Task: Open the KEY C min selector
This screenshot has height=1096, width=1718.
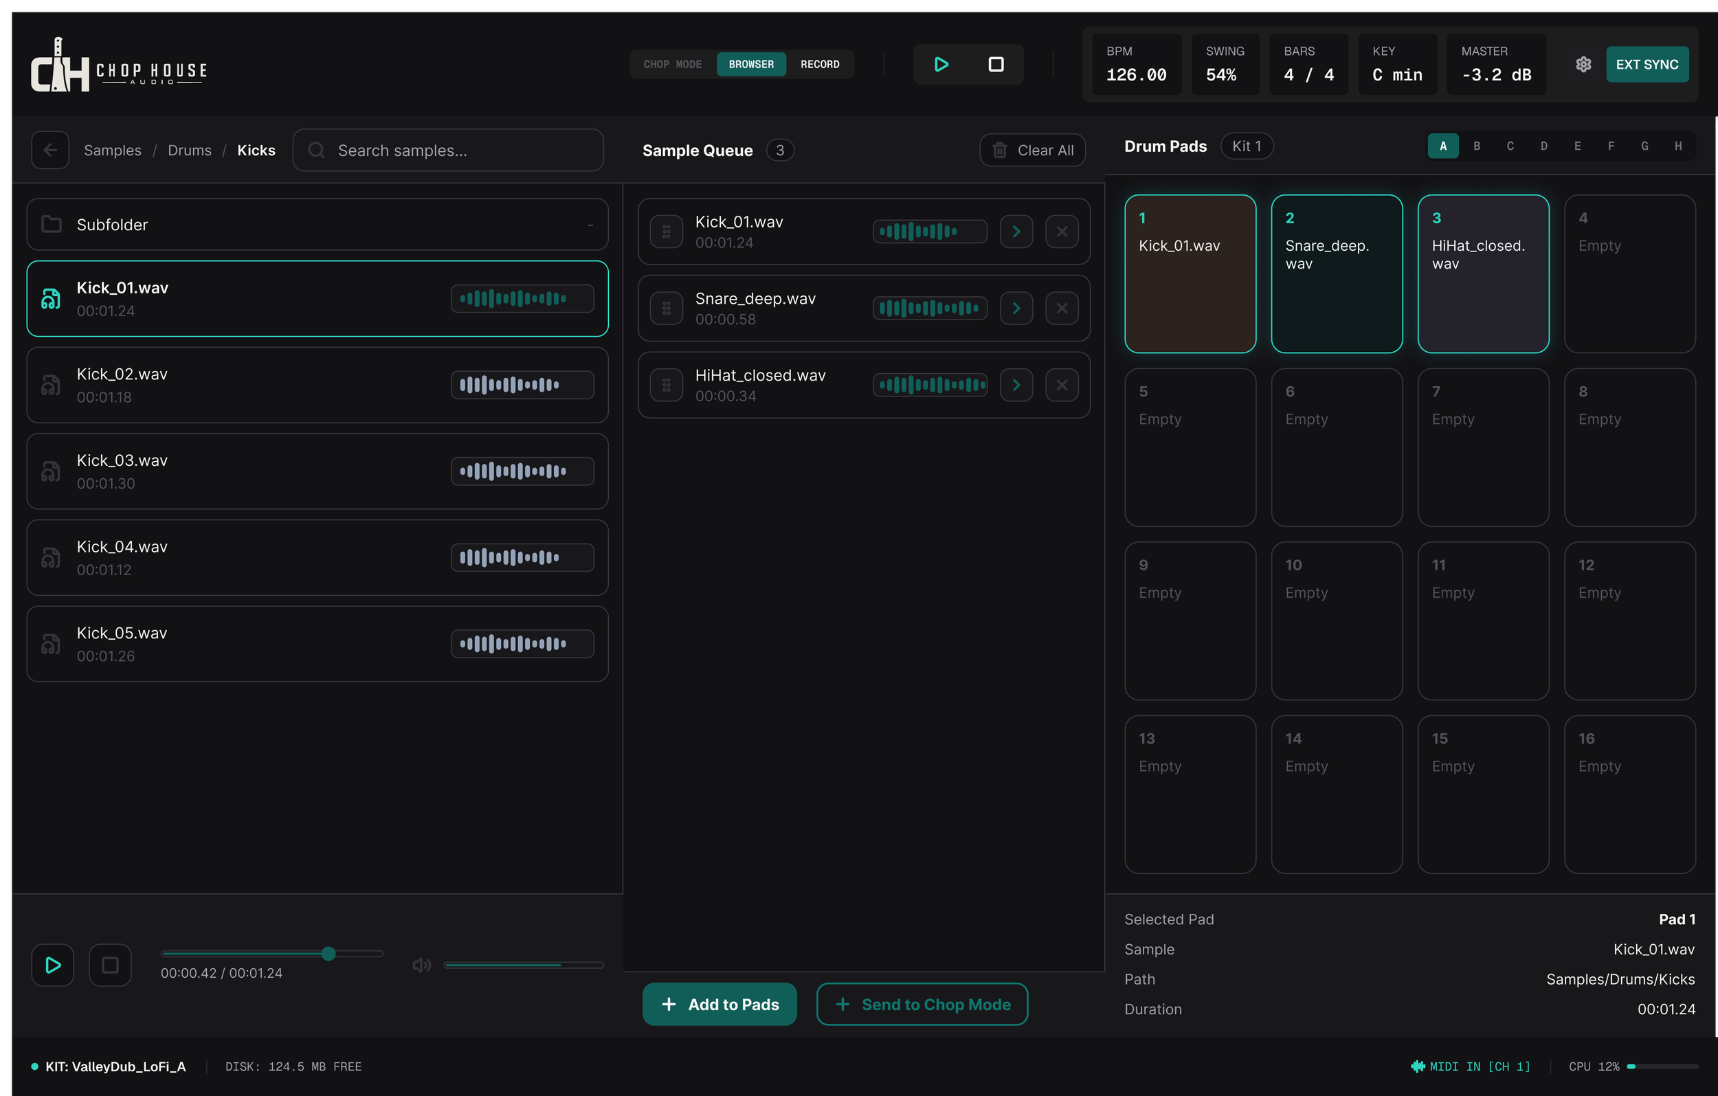Action: click(x=1397, y=64)
